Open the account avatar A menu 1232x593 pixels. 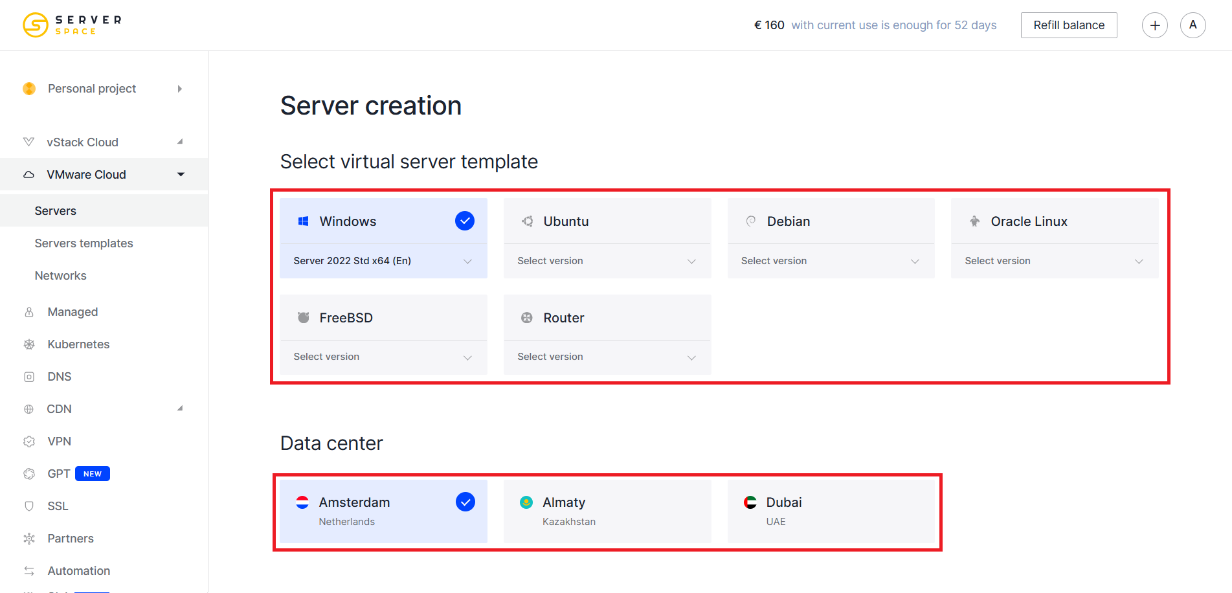[1193, 25]
